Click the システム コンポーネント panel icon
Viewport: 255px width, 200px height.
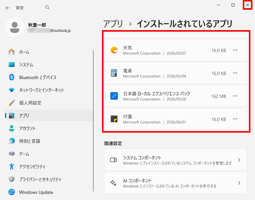(113, 160)
